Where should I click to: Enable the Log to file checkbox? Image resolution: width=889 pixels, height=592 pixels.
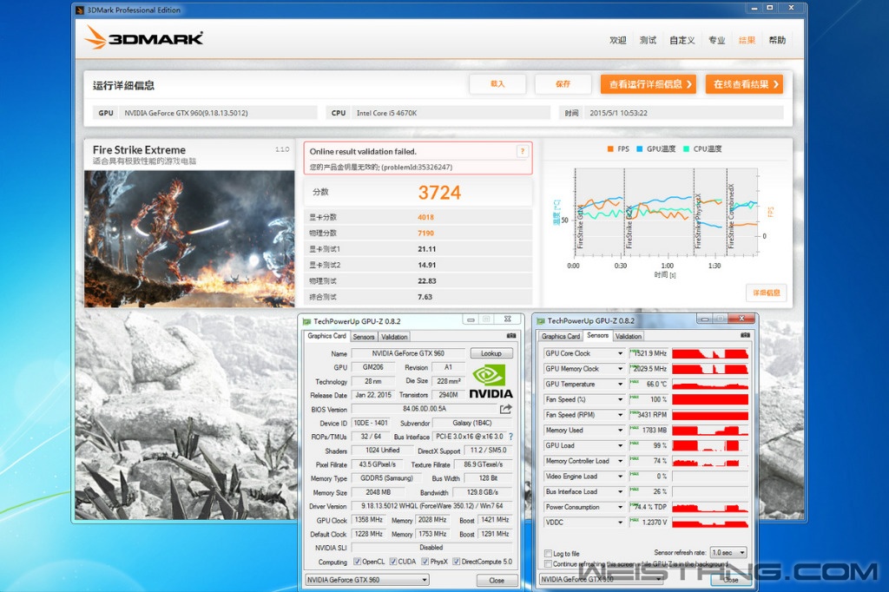(548, 554)
